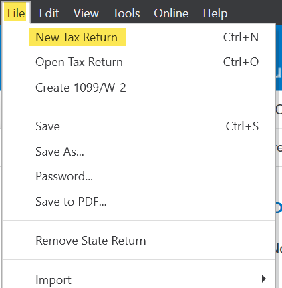Pick the Create 1099/W-2 option
282x288 pixels.
[139, 88]
